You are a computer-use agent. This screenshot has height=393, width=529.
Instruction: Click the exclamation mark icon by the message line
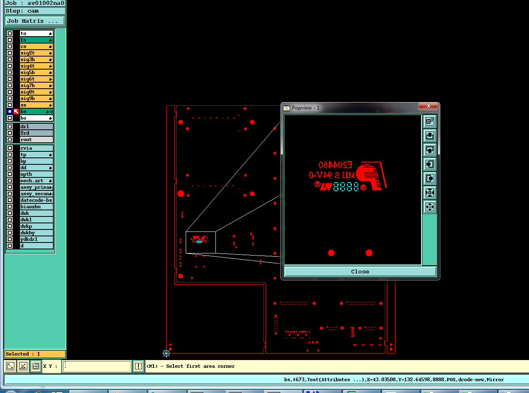click(138, 366)
